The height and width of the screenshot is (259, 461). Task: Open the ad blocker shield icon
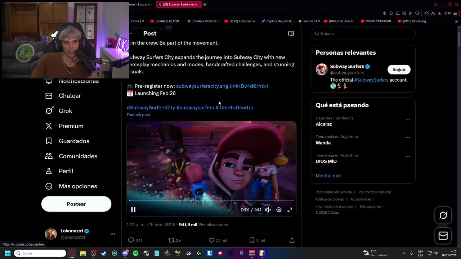[404, 13]
